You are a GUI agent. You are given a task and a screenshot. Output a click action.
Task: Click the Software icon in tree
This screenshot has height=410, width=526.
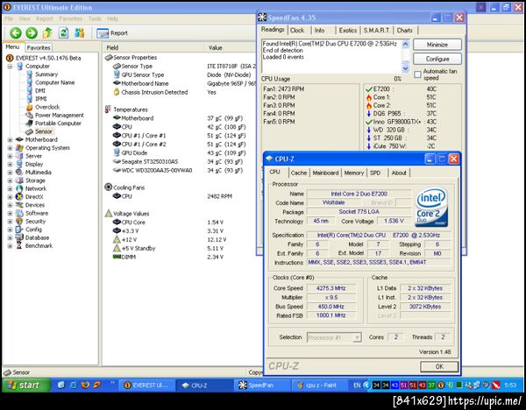pos(19,213)
